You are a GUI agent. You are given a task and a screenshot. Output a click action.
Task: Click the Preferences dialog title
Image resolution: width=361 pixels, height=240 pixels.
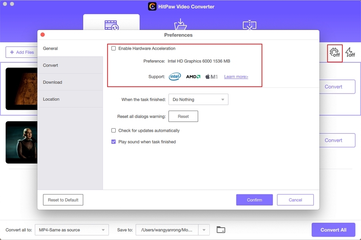[178, 35]
